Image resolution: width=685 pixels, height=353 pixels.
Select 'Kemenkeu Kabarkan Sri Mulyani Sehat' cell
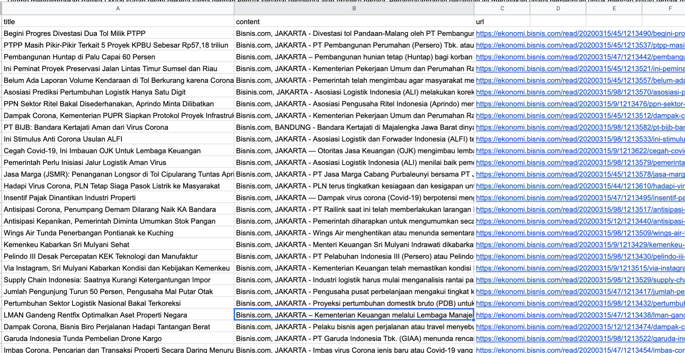click(x=118, y=245)
